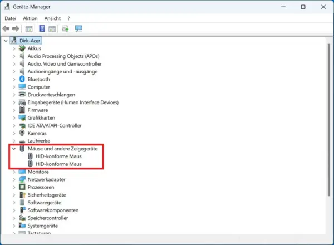Screen dimensions: 334x245
Task: Click the Help question-mark toolbar icon
Action: tap(42, 28)
